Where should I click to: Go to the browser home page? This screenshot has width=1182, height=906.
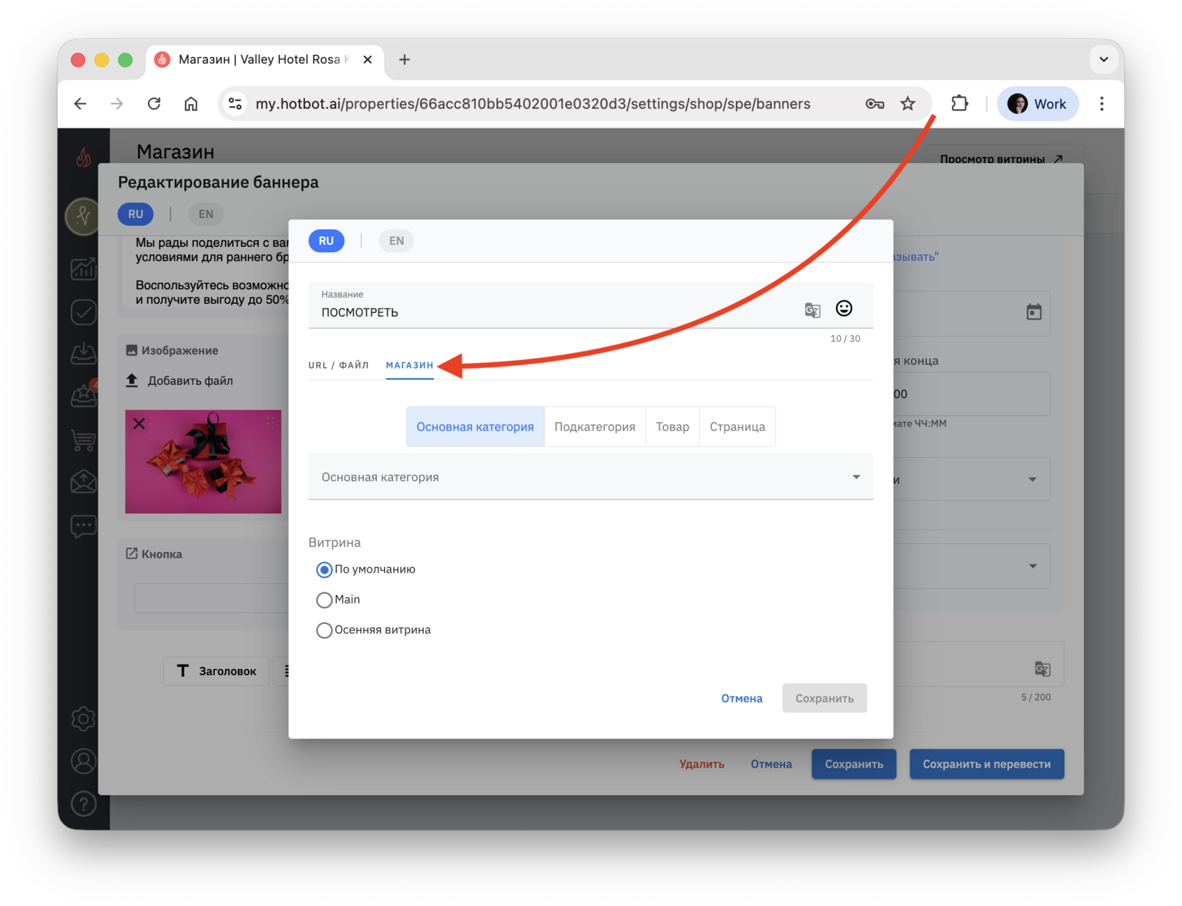click(191, 104)
